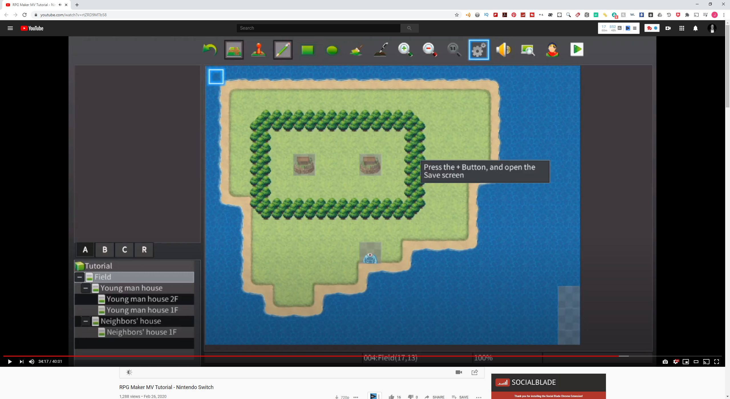Enter fullscreen mode
This screenshot has width=730, height=399.
click(717, 362)
